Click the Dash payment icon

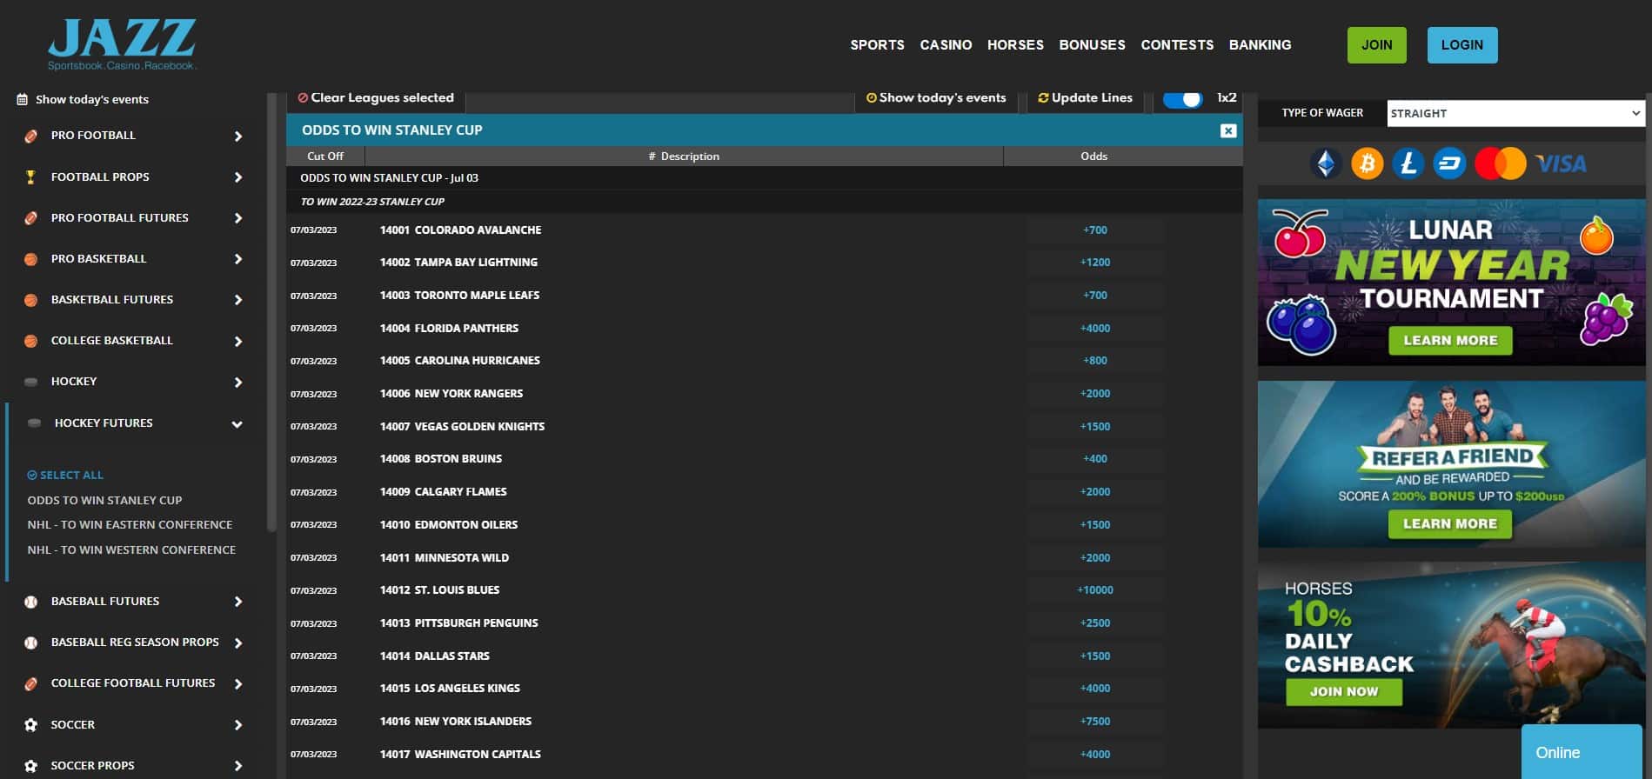click(1449, 163)
